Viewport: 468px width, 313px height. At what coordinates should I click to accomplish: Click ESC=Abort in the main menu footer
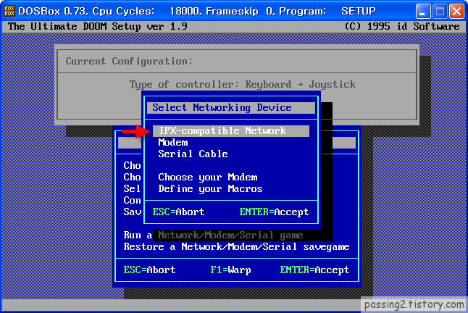(149, 270)
